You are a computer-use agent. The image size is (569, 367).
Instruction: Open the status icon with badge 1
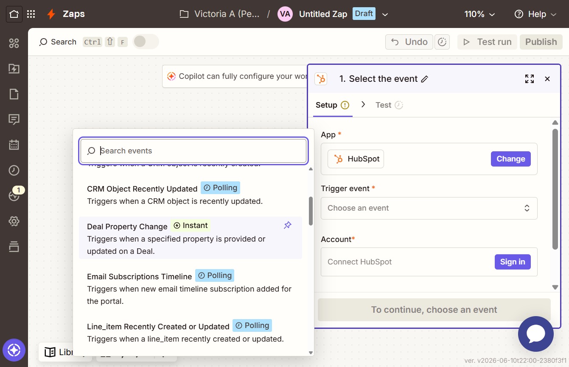click(14, 196)
